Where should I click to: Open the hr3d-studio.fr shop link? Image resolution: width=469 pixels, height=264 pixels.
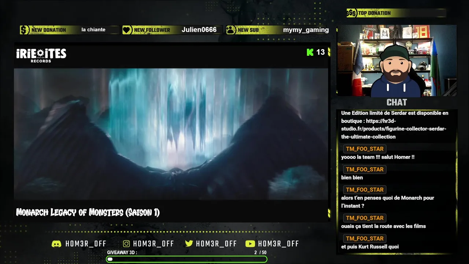(x=394, y=129)
